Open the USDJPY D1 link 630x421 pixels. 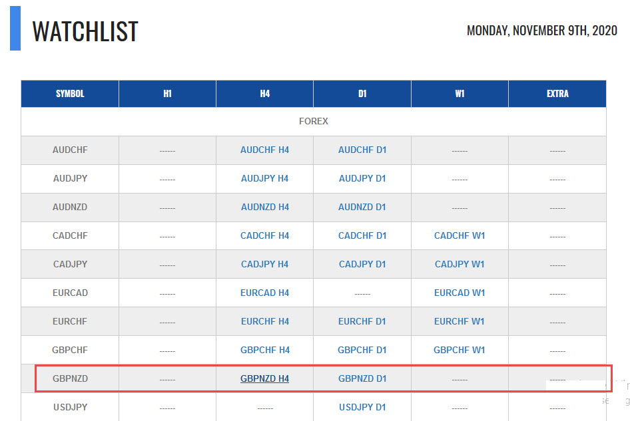[362, 407]
